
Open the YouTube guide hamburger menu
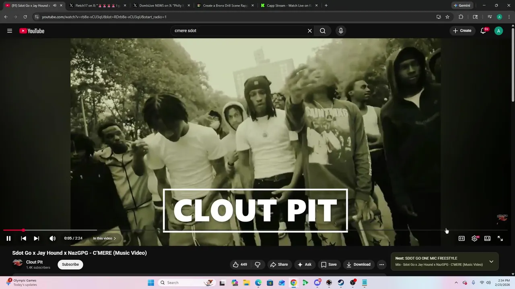(x=10, y=31)
